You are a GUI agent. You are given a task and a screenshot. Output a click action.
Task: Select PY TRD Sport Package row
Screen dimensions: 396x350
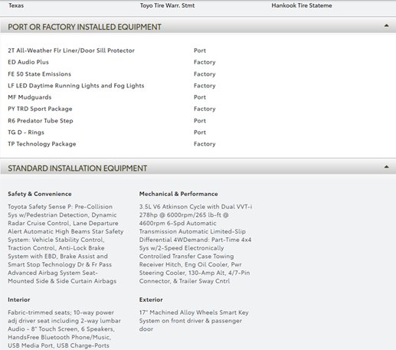point(112,109)
